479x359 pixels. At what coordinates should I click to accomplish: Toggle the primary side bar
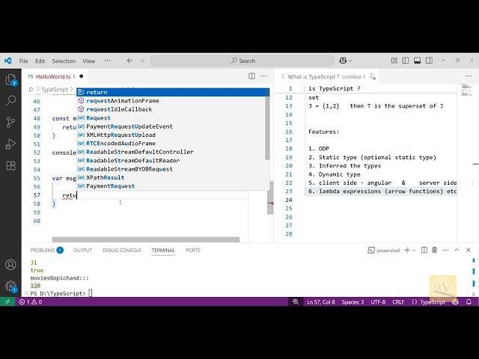[x=406, y=61]
